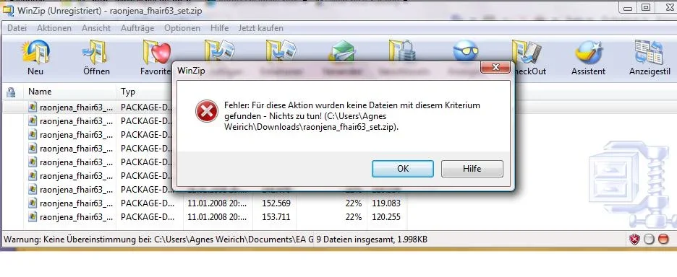Click the lock icon column header
The height and width of the screenshot is (277, 677).
coord(12,92)
